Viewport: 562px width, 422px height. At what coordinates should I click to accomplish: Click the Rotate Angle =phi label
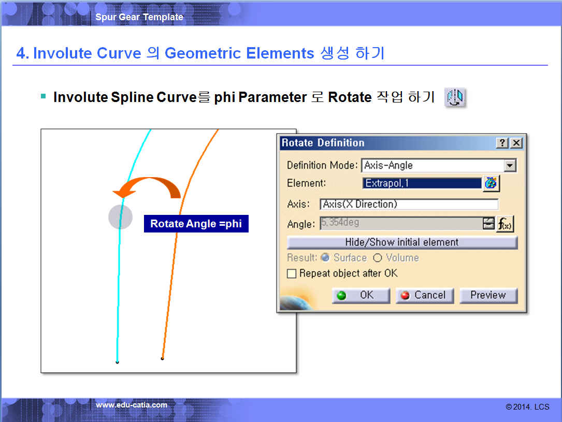tap(196, 224)
